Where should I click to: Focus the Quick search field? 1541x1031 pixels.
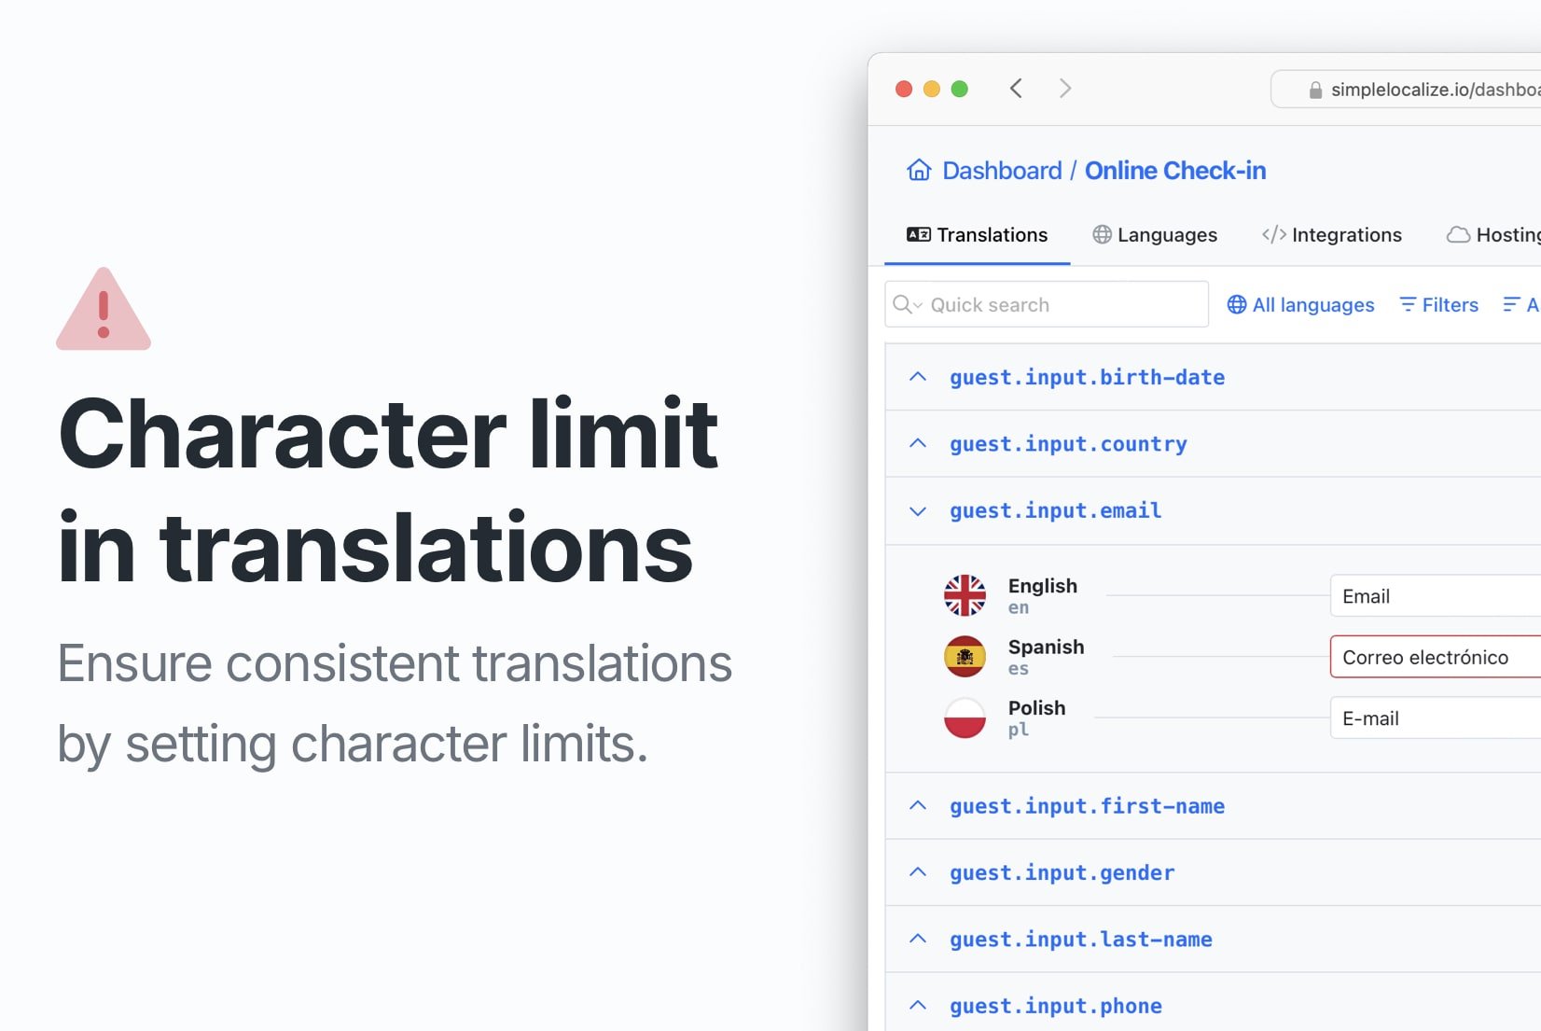(1047, 304)
